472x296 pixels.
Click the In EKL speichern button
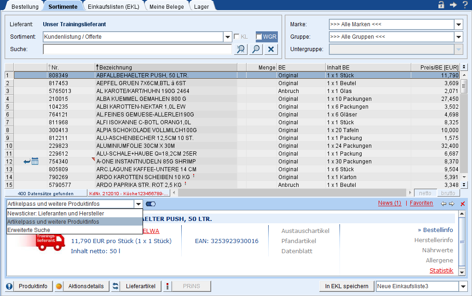tap(346, 286)
